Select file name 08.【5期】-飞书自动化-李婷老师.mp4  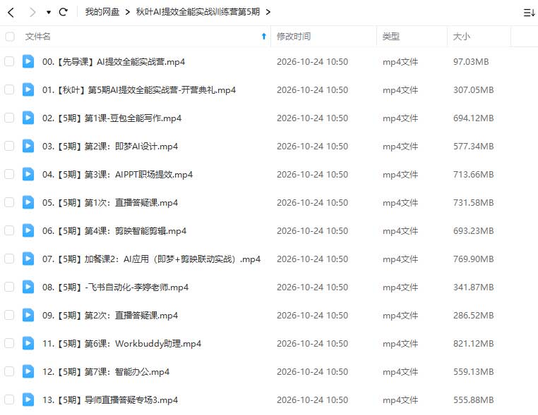point(115,287)
